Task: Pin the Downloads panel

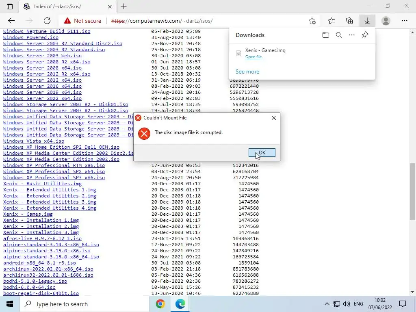Action: tap(365, 35)
